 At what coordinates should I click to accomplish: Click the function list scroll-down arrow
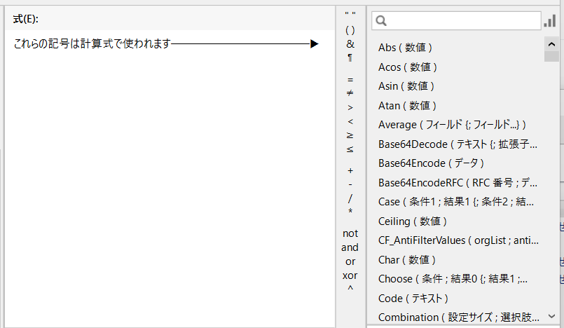(551, 316)
